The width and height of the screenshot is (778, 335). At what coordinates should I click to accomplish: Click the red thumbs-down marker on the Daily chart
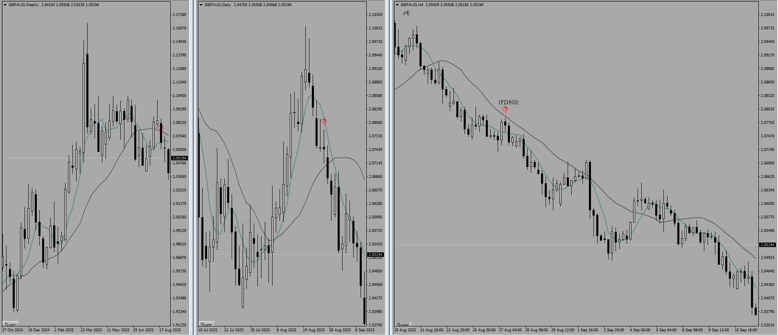[324, 122]
